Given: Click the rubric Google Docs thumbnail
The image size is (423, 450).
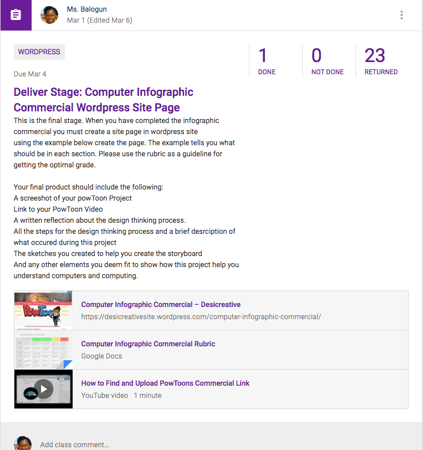Looking at the screenshot, I should click(x=43, y=350).
